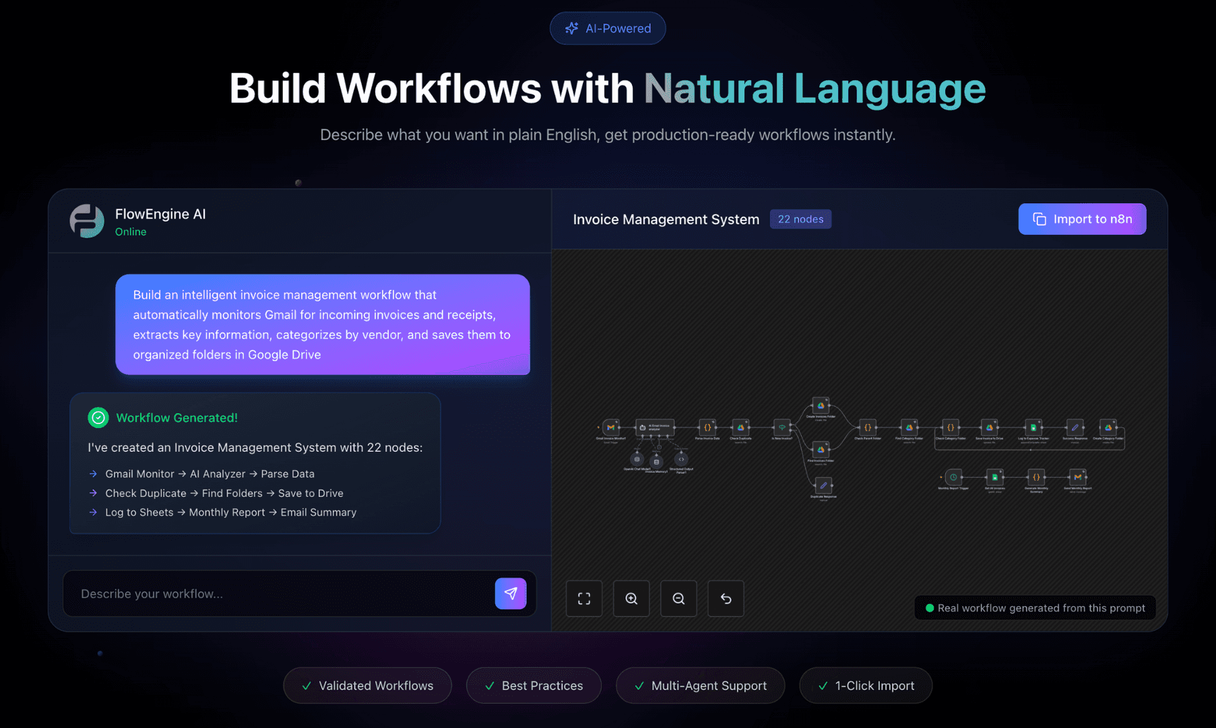This screenshot has height=728, width=1216.
Task: Click the FlowEngine AI logo
Action: tap(87, 221)
